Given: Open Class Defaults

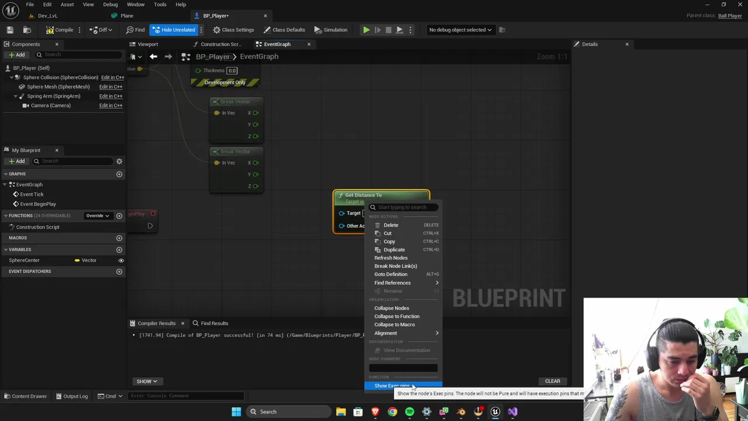Looking at the screenshot, I should coord(284,30).
